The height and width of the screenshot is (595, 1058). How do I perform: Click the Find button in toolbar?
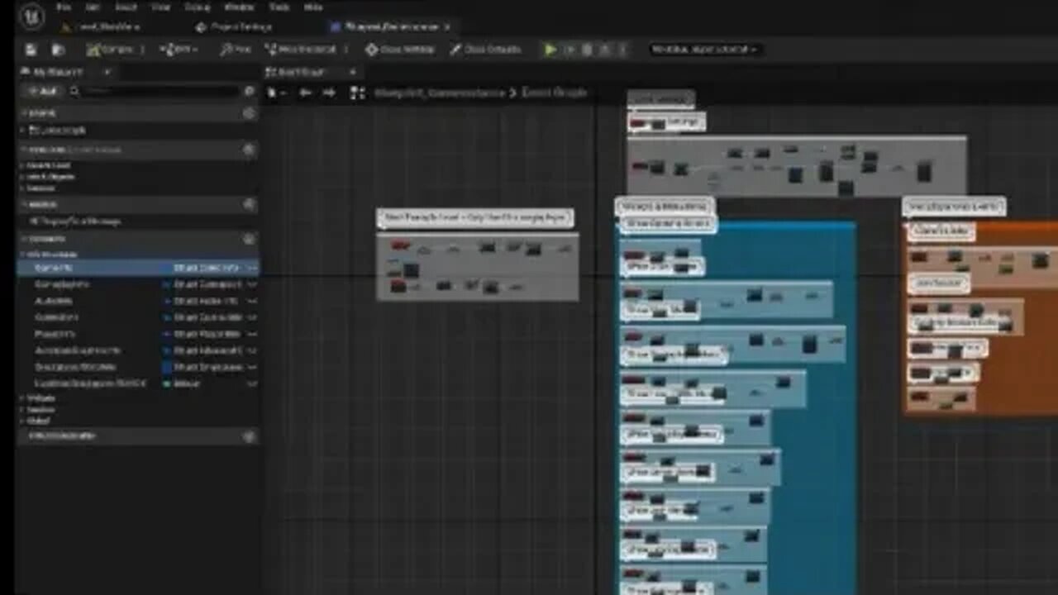(235, 50)
